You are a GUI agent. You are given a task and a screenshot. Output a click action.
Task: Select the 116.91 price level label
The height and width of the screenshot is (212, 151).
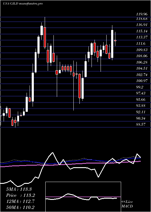point(142,25)
